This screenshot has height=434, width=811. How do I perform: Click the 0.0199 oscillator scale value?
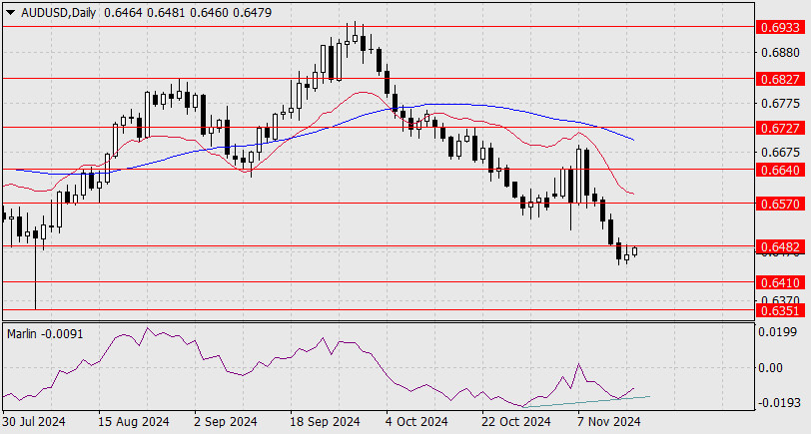tap(777, 331)
